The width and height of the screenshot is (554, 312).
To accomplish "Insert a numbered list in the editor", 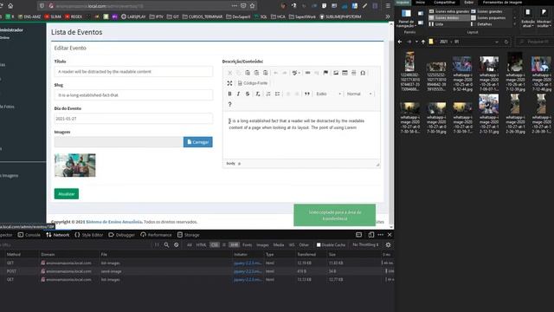I will tap(268, 94).
